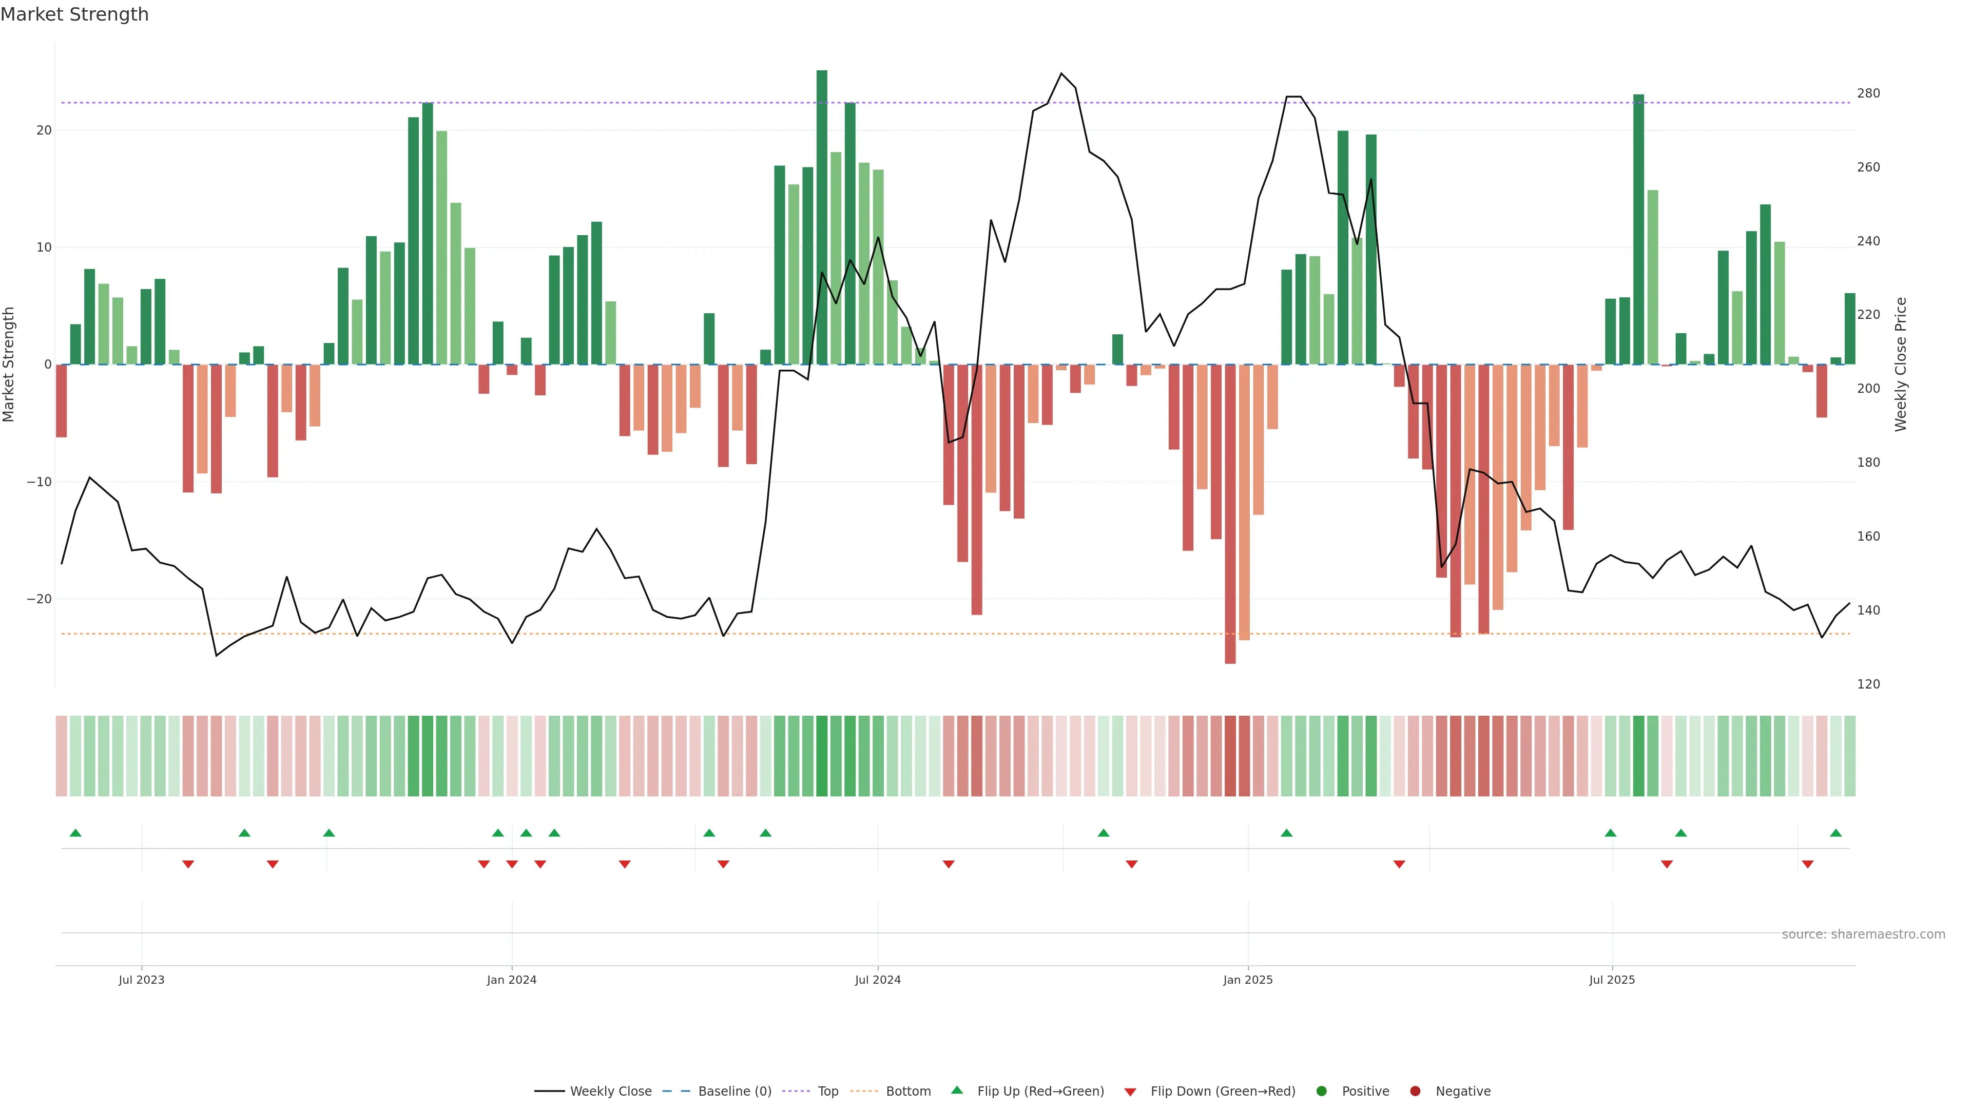Click the Negative red circle legend icon
Image resolution: width=1971 pixels, height=1109 pixels.
point(1415,1092)
